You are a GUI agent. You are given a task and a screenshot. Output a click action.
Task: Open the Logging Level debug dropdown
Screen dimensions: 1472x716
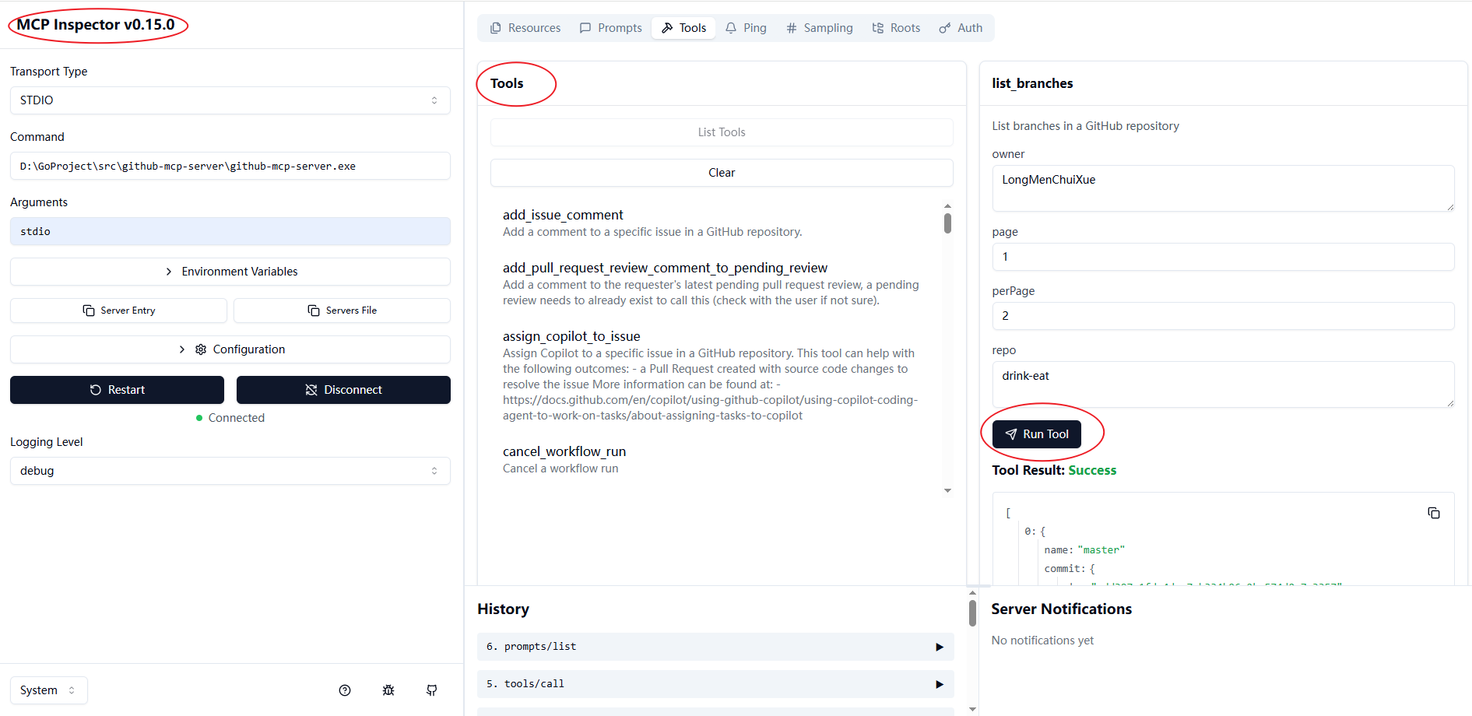(x=230, y=471)
